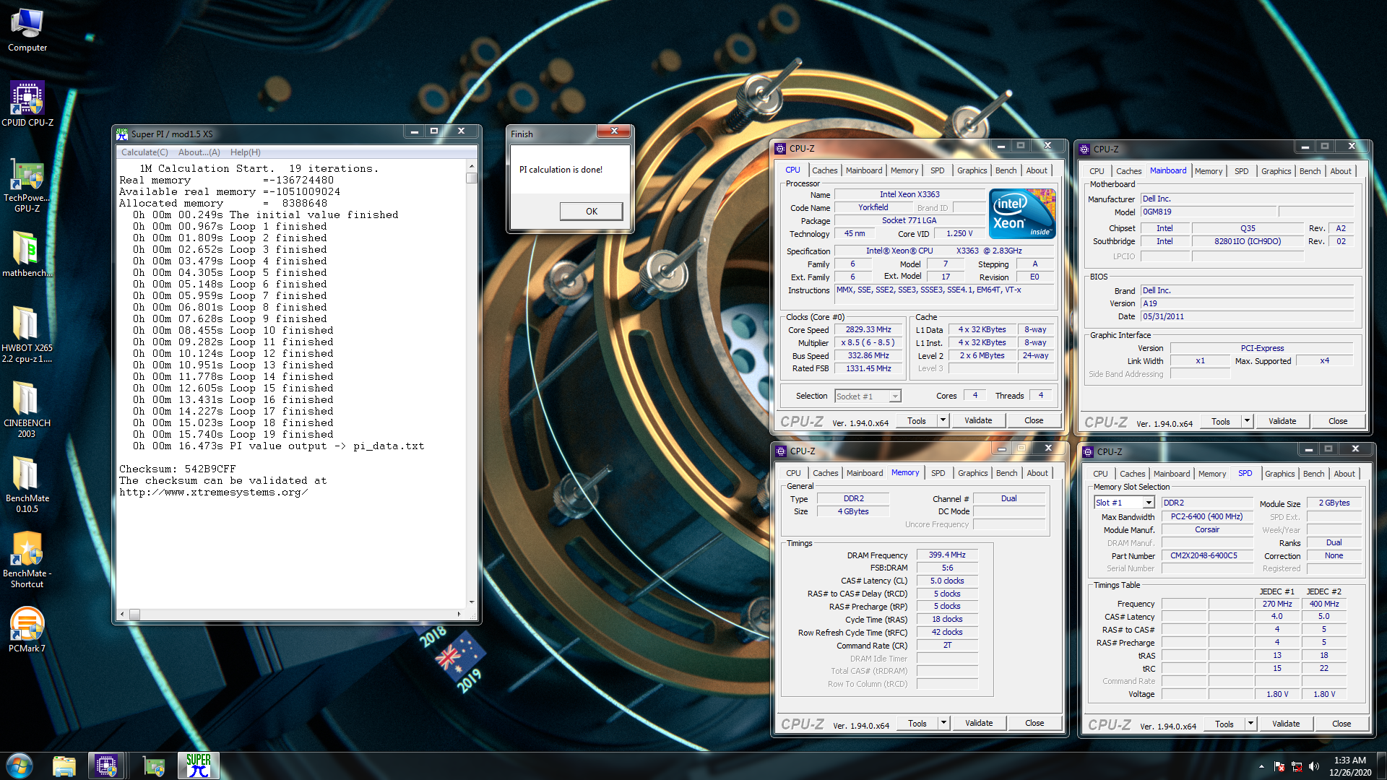Open the Computer desktop icon

click(x=27, y=30)
